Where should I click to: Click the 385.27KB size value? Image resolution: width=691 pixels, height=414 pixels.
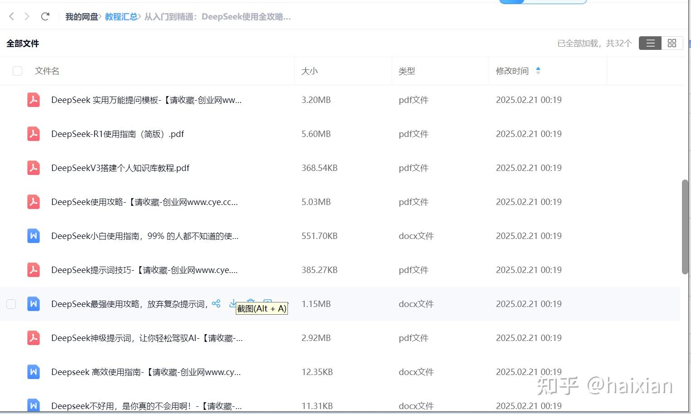point(320,270)
